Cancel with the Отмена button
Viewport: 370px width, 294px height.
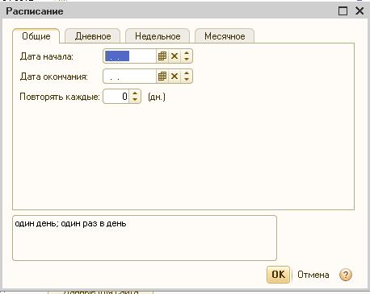click(313, 275)
